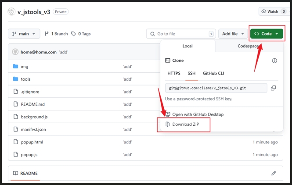This screenshot has width=292, height=185.
Task: Switch to the Local tab
Action: pyautogui.click(x=187, y=46)
